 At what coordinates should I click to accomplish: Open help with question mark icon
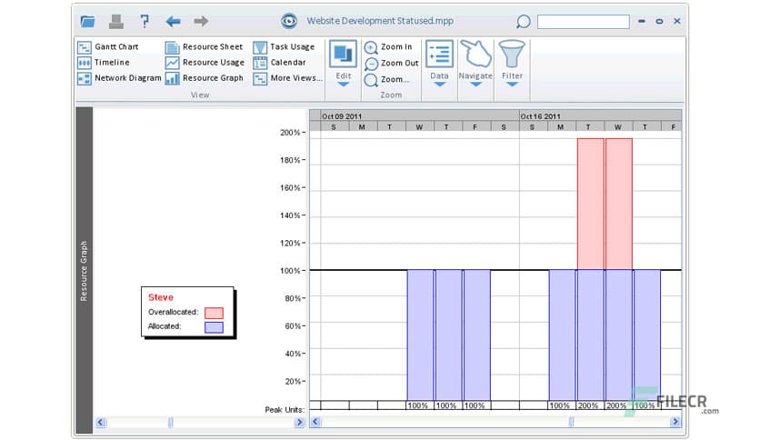(x=144, y=21)
